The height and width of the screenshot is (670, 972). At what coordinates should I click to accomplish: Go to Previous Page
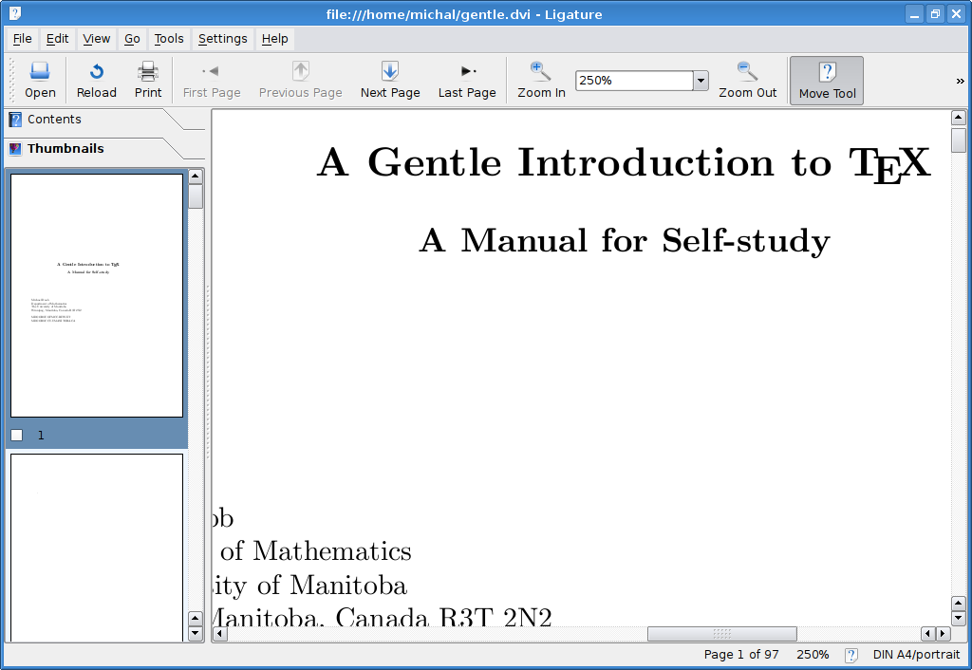(300, 81)
